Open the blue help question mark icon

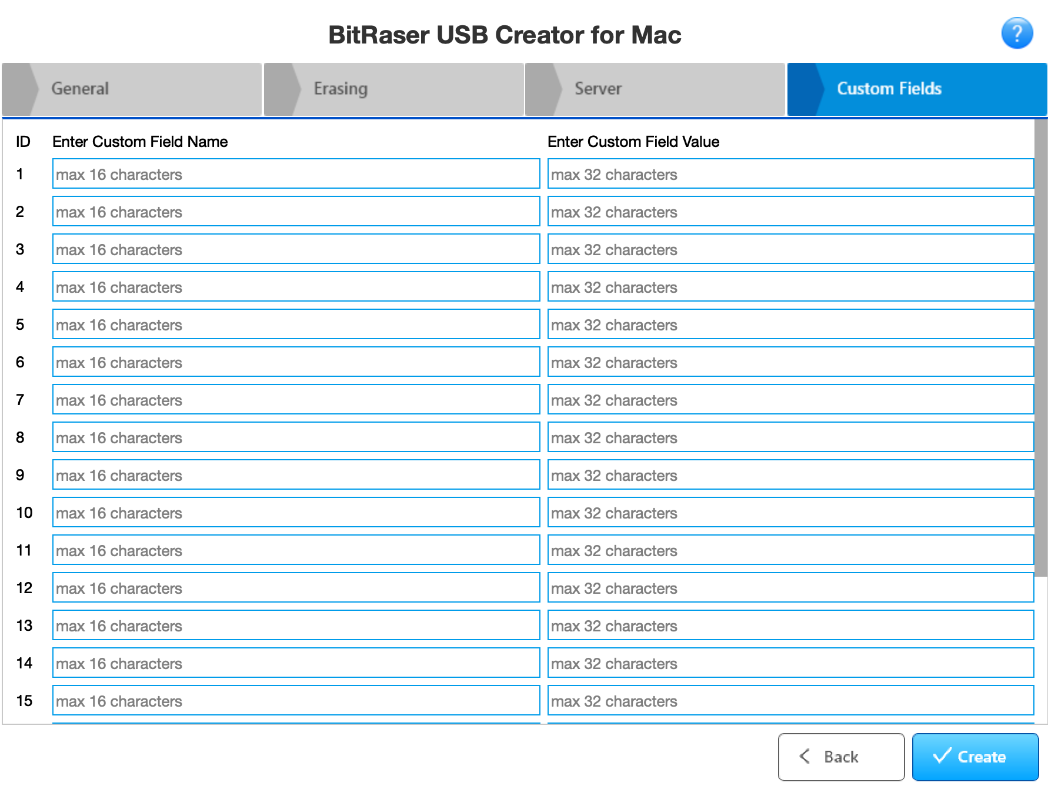click(1017, 33)
